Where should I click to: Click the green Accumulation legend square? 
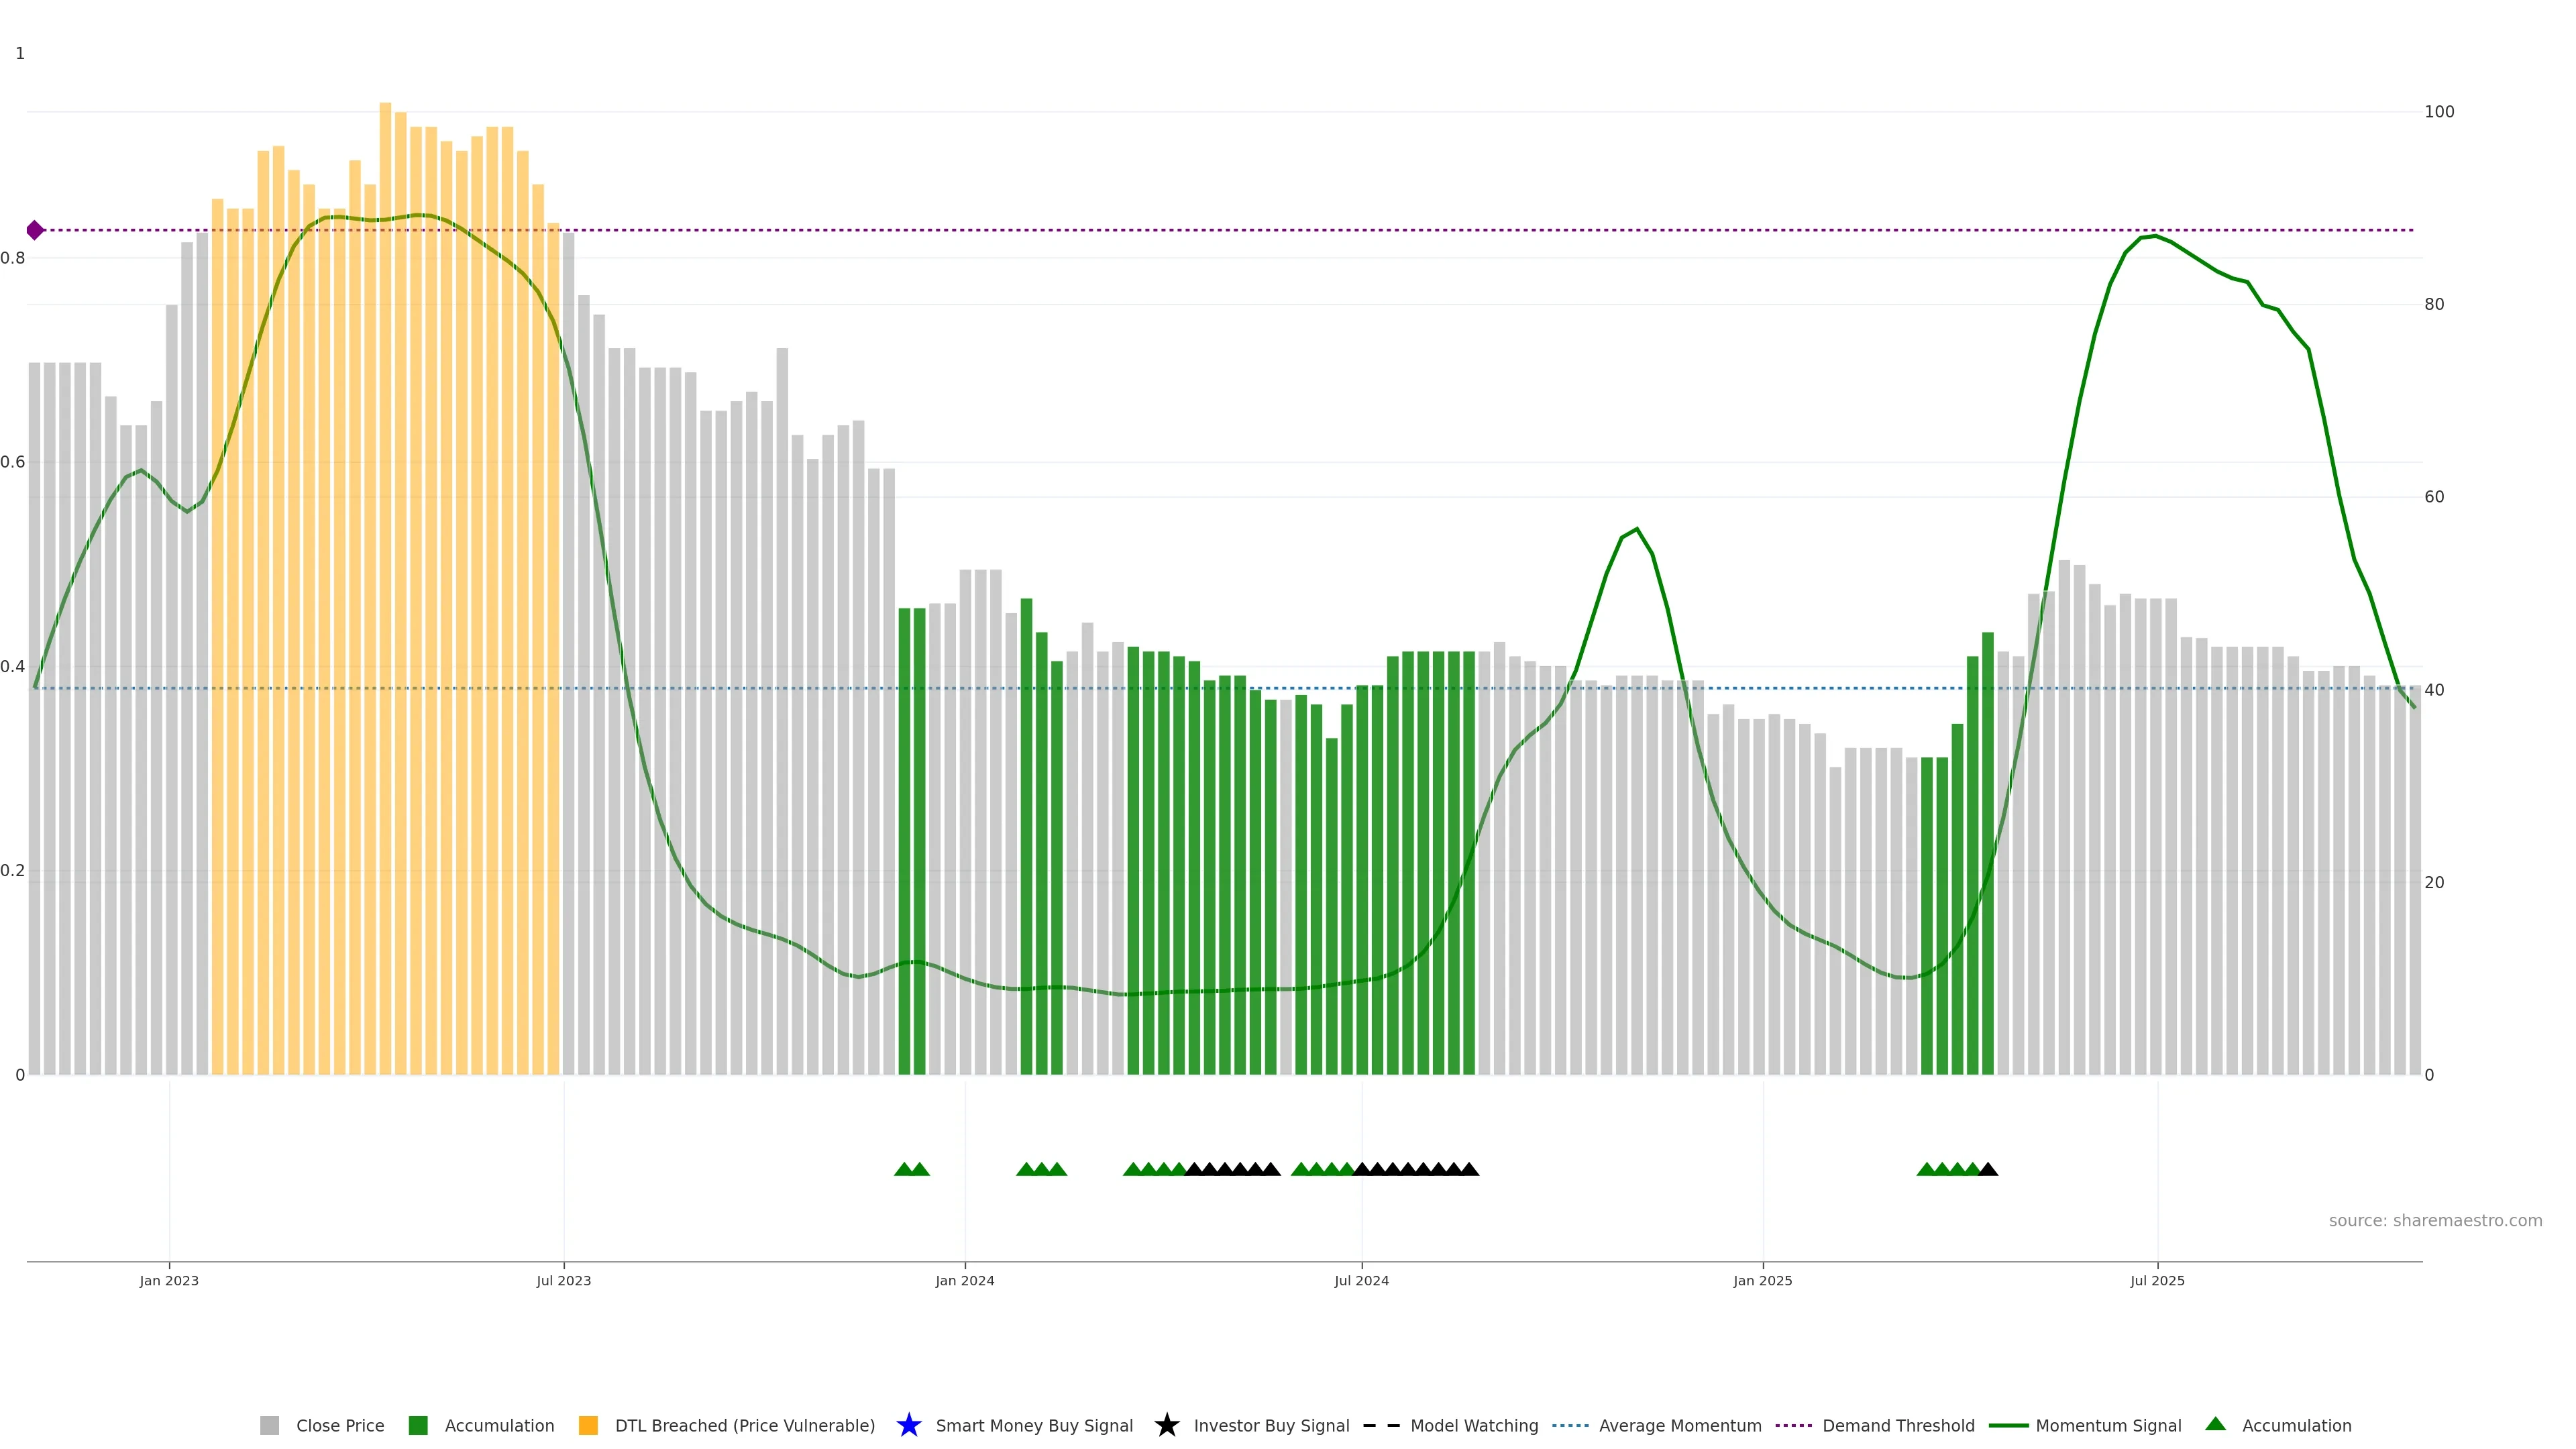click(x=418, y=1425)
